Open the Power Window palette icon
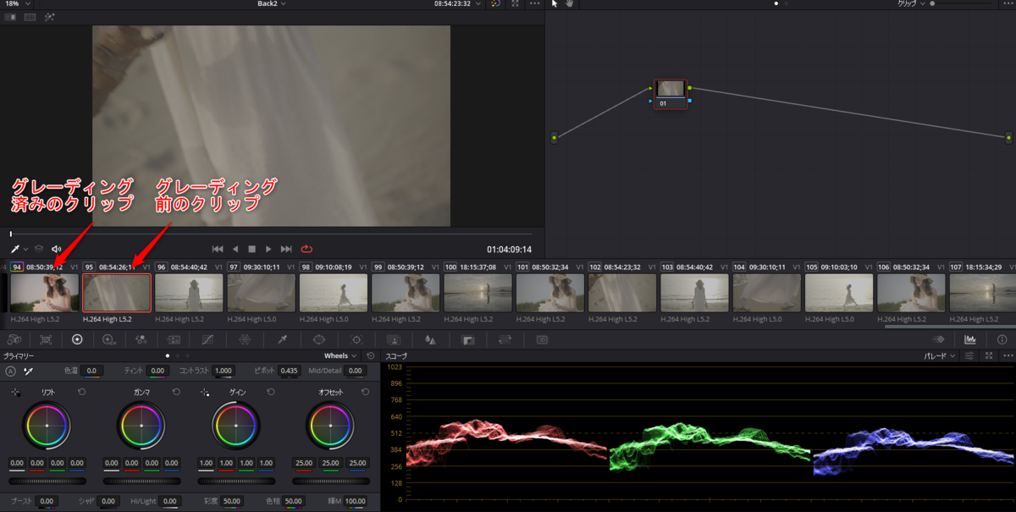The image size is (1016, 512). 319,339
